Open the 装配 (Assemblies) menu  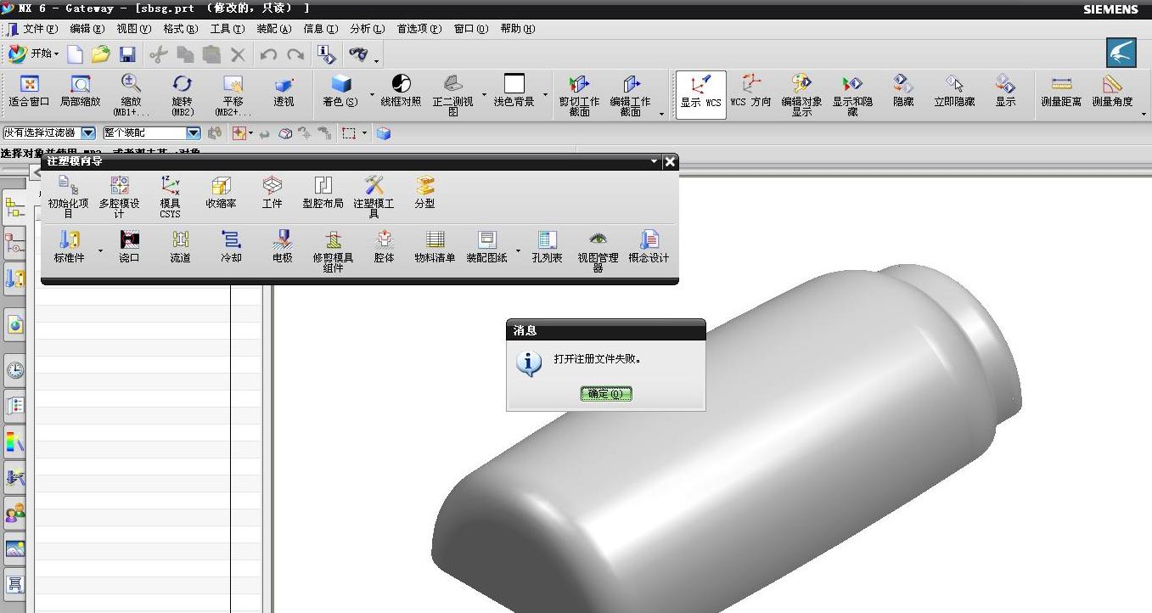pyautogui.click(x=273, y=29)
